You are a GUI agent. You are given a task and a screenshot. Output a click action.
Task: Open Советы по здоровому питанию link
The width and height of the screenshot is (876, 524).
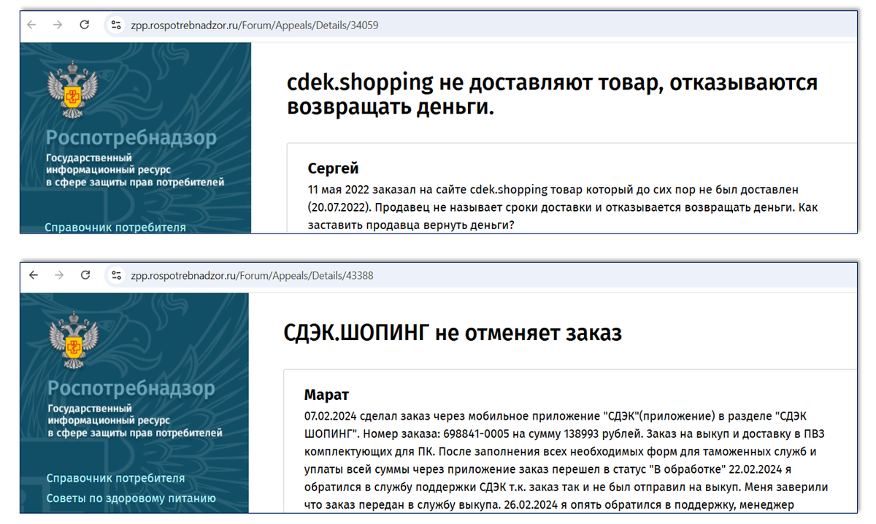coord(131,498)
